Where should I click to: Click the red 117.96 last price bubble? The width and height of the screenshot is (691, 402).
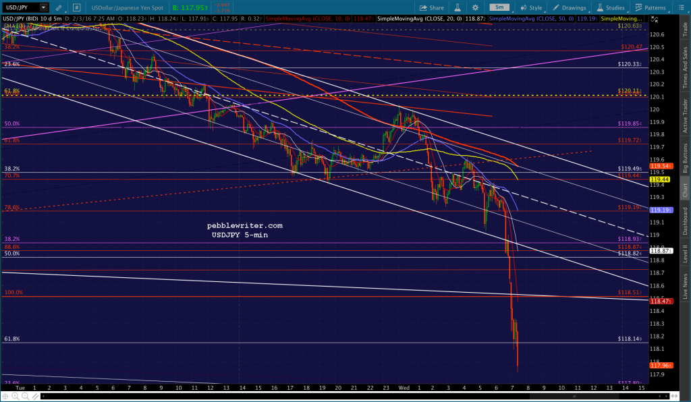click(x=661, y=366)
